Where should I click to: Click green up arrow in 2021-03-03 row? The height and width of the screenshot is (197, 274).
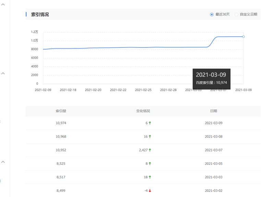[x=150, y=177]
